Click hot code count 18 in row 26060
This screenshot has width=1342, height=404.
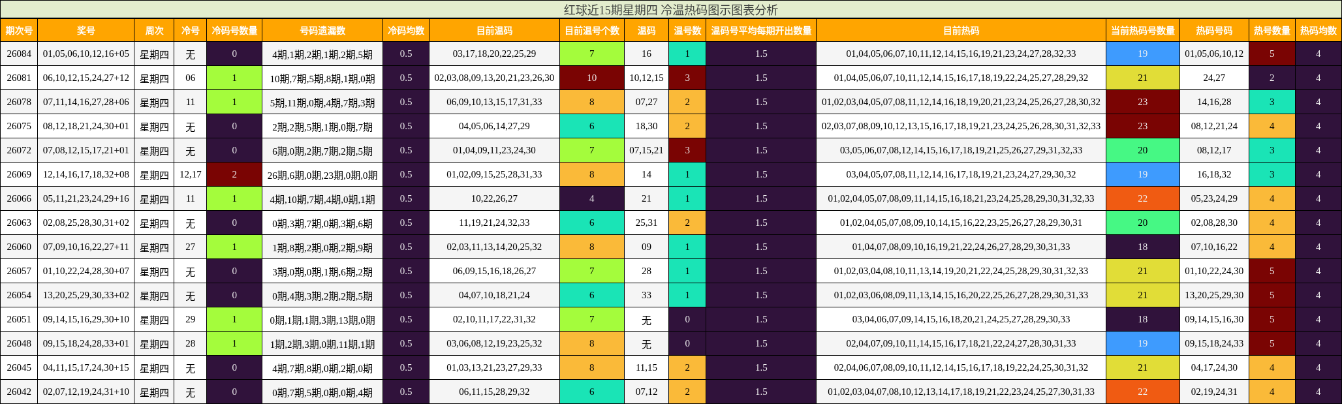(1143, 247)
